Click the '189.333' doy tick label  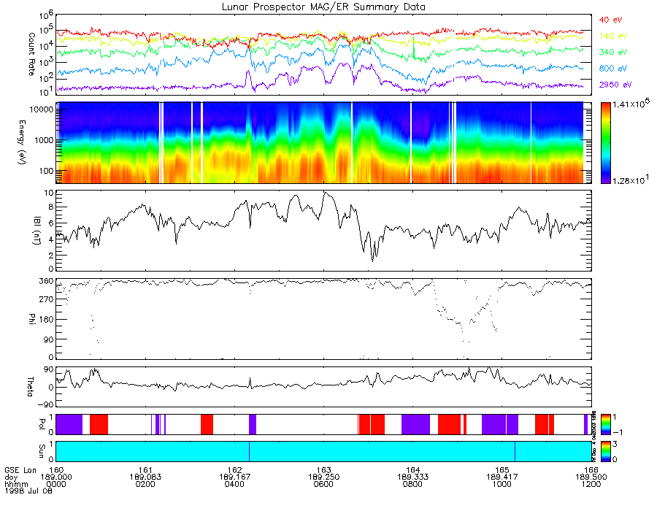pyautogui.click(x=412, y=477)
